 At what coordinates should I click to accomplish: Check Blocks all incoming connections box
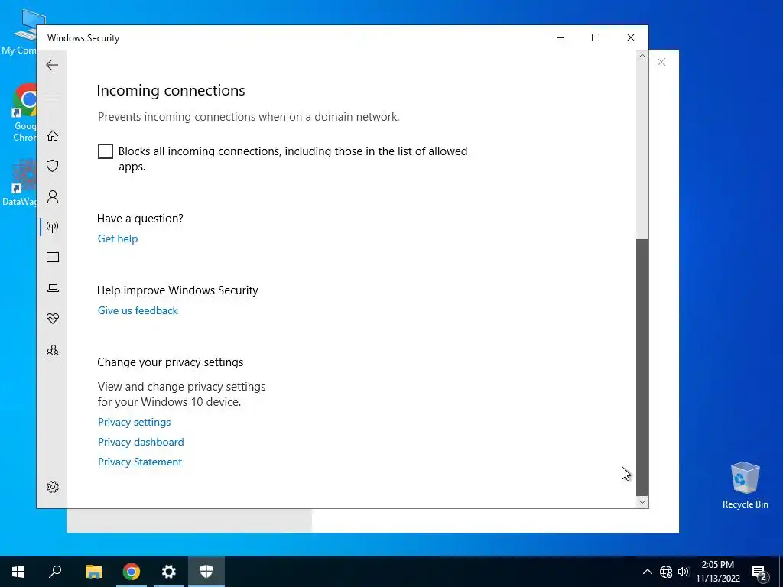106,151
